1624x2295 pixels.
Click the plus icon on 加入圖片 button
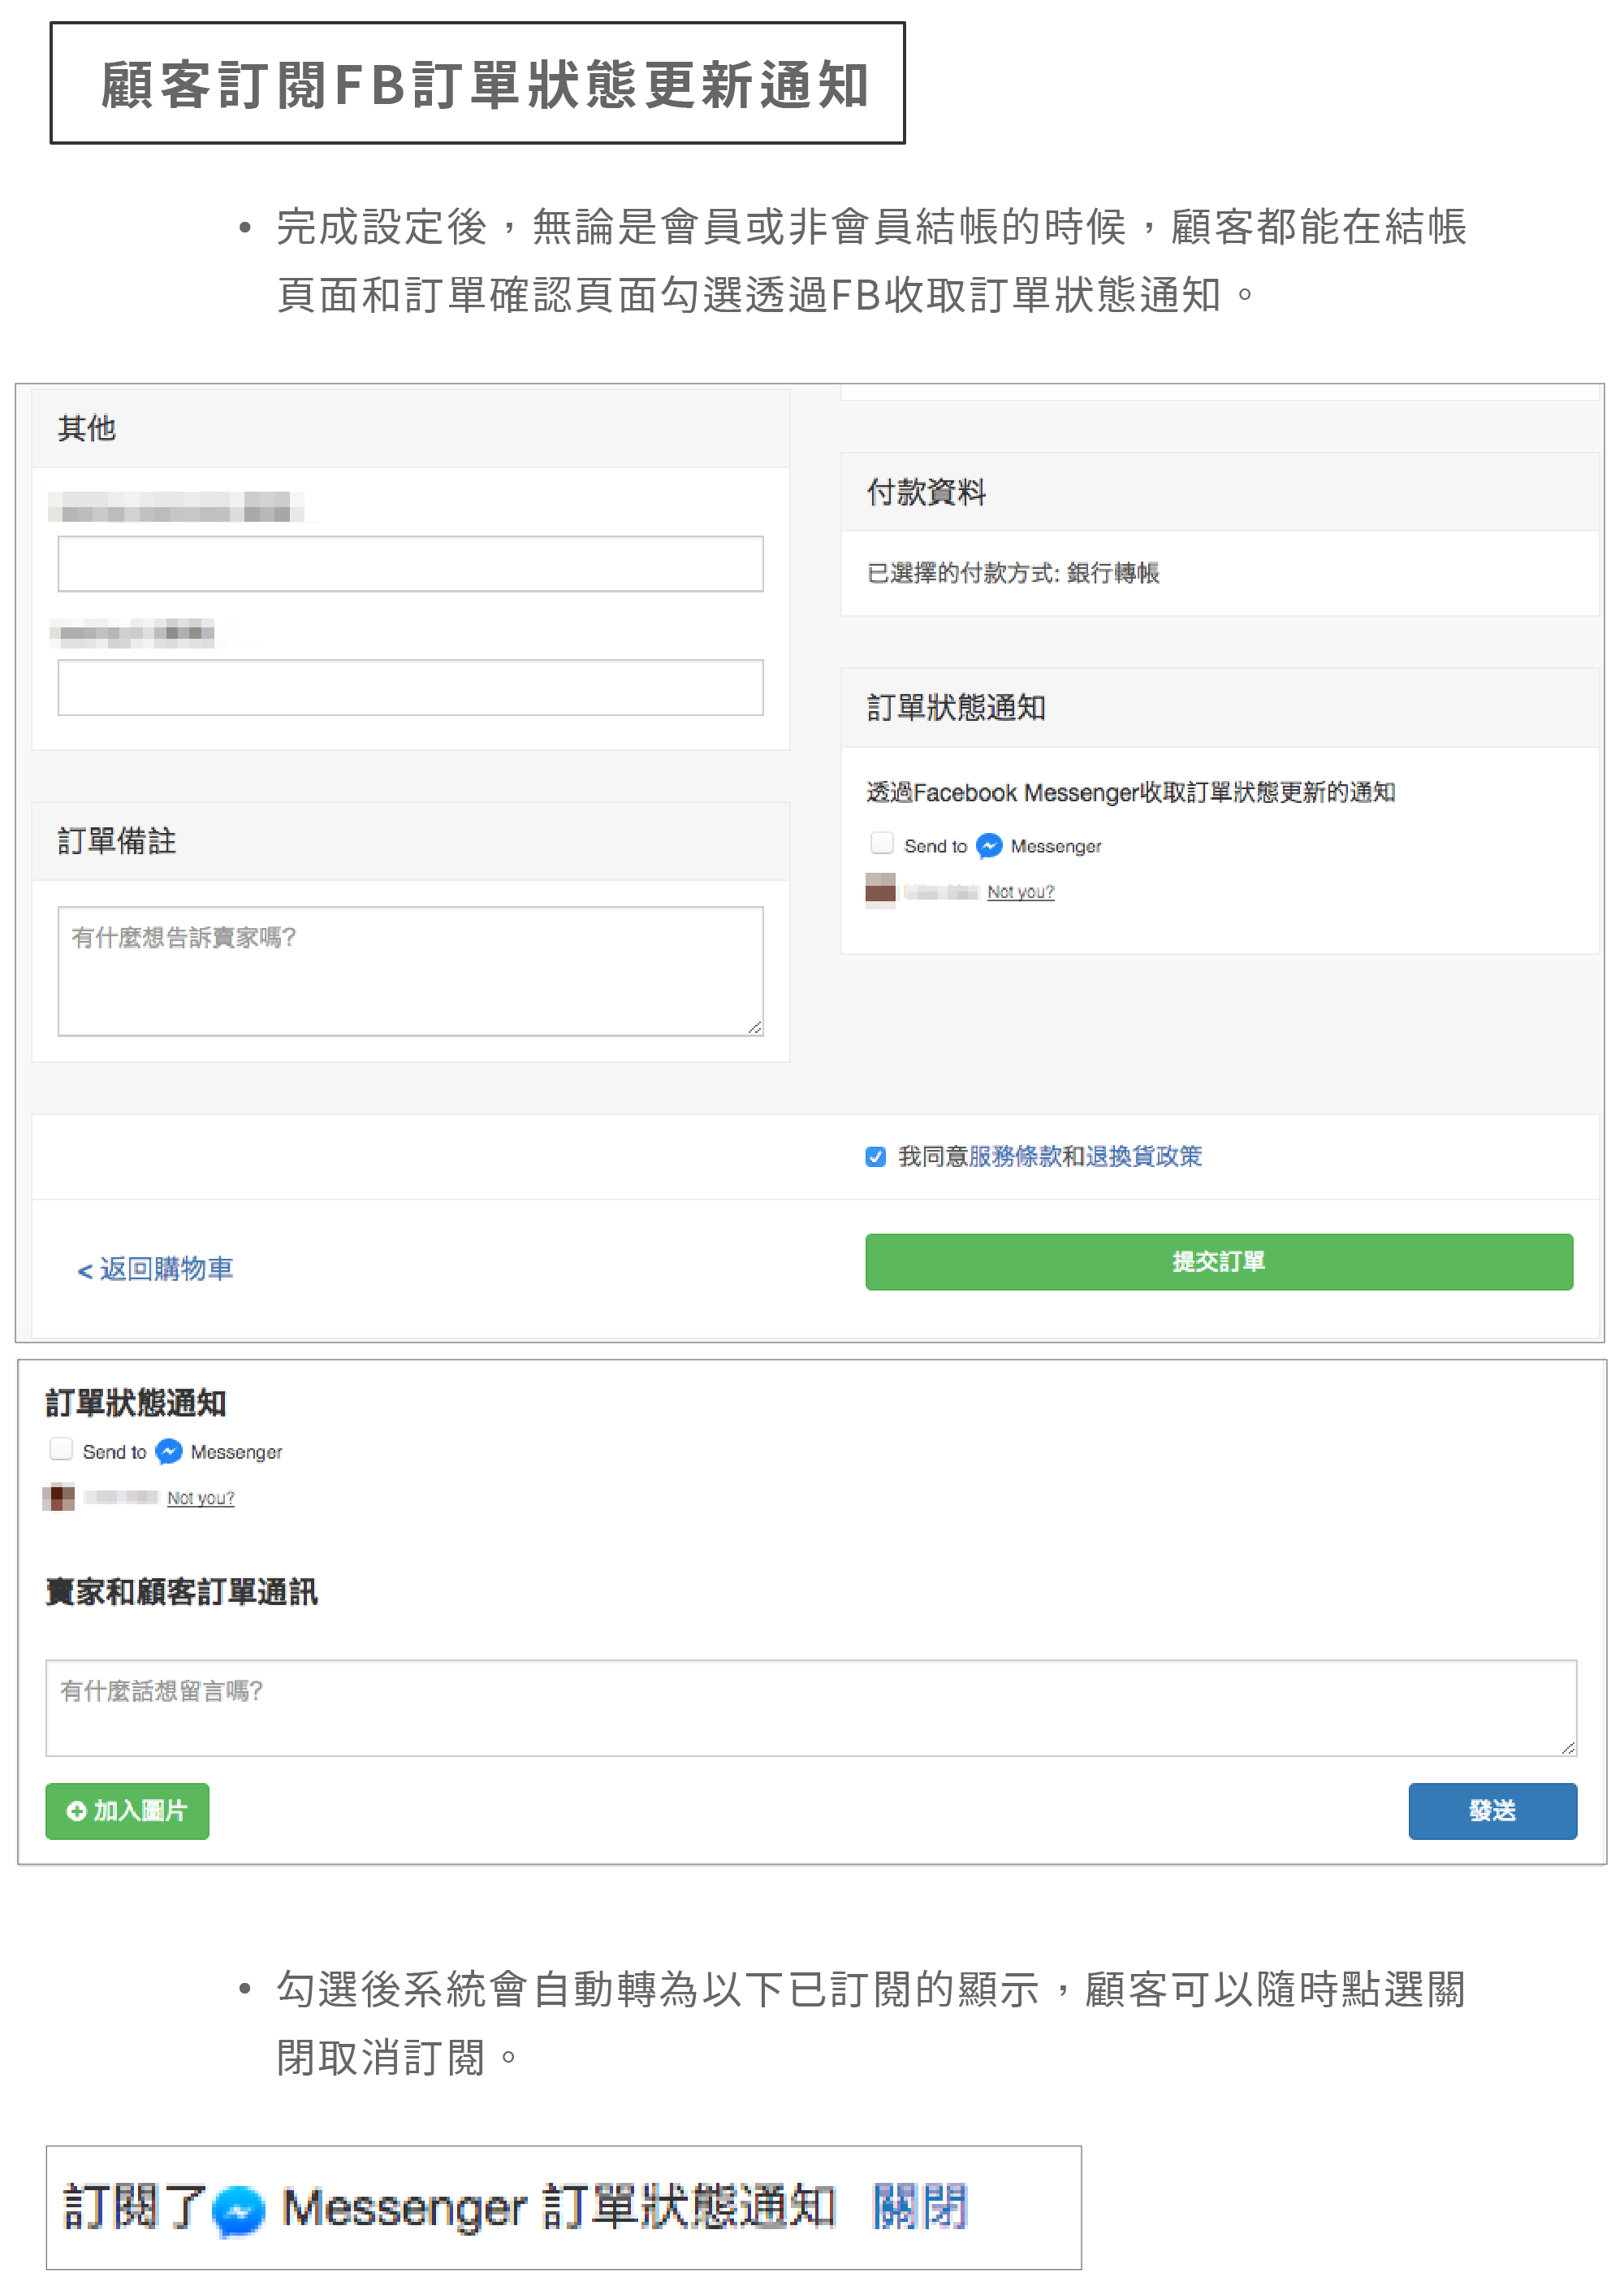76,1811
